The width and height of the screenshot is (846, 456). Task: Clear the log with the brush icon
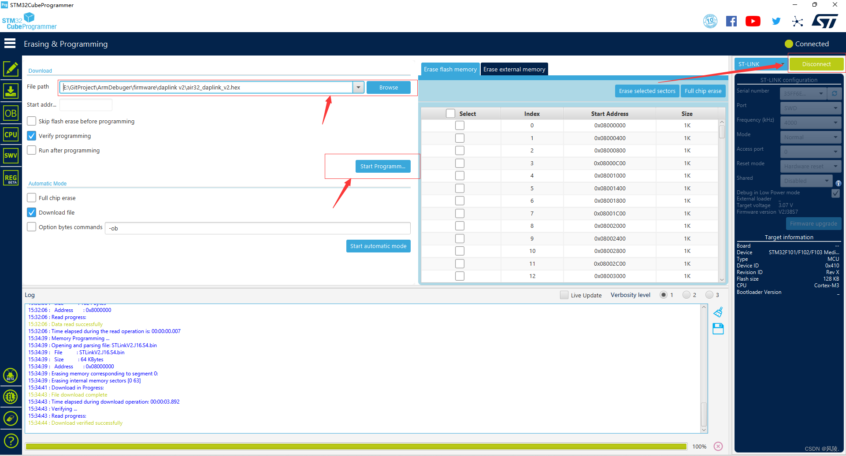coord(718,312)
